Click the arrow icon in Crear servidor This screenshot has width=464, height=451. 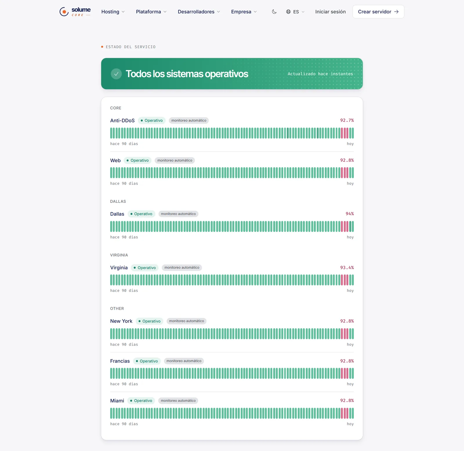pos(396,12)
